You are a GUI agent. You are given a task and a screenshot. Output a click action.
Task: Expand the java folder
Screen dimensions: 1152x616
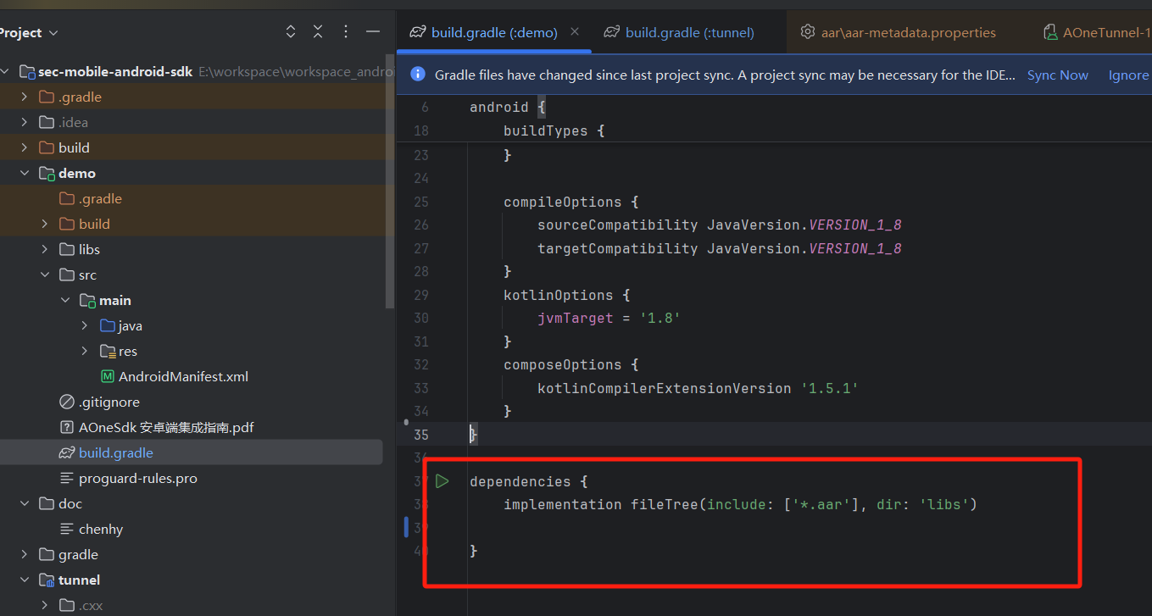[85, 326]
